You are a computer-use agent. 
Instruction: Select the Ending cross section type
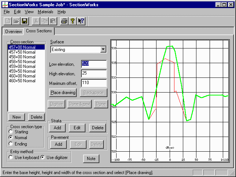(x=12, y=144)
